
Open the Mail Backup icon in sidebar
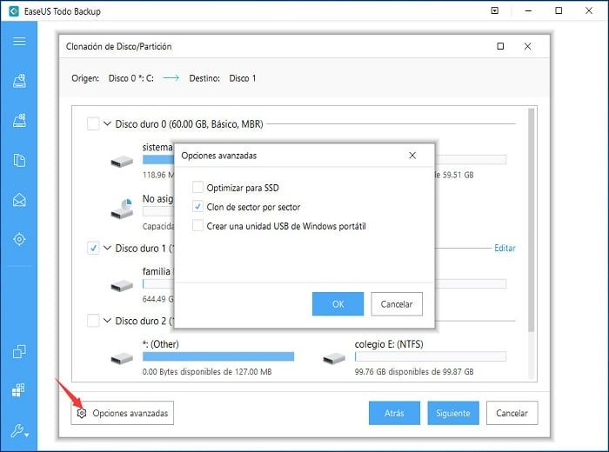(19, 200)
